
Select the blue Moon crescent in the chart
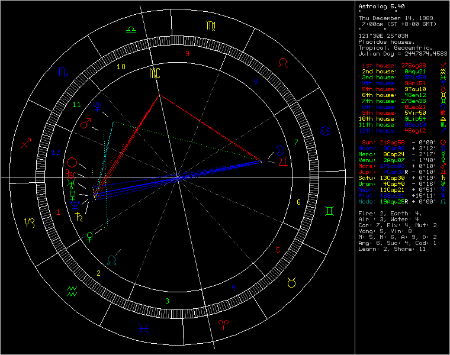click(x=280, y=150)
